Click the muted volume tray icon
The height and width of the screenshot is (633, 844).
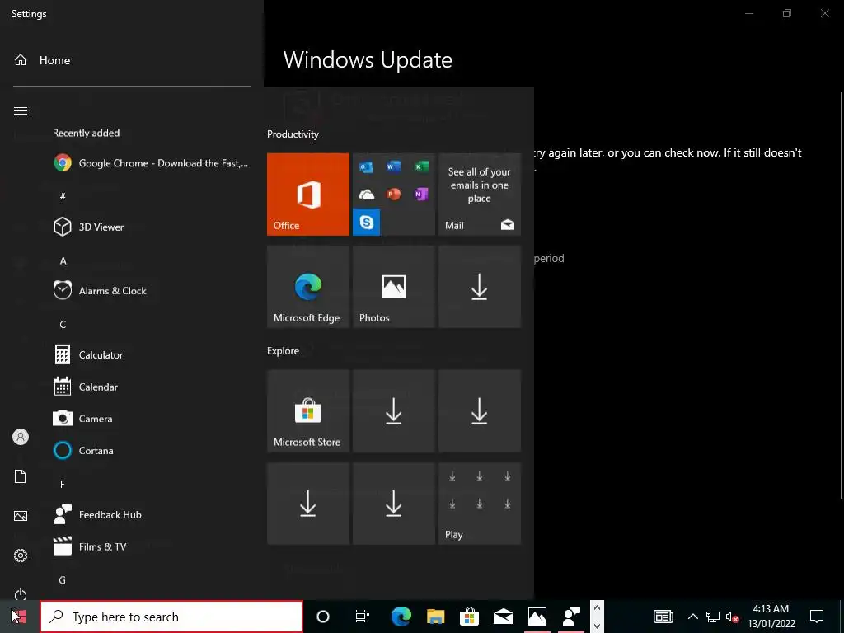pos(732,617)
